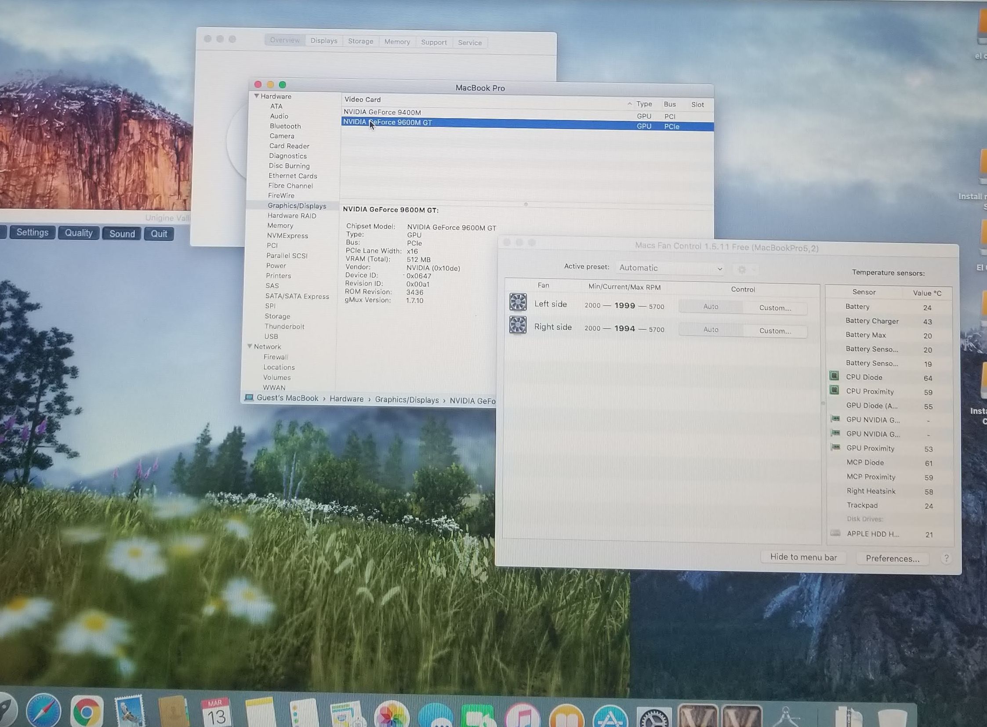Switch to the Displays tab
Viewport: 987px width, 727px height.
tap(323, 40)
